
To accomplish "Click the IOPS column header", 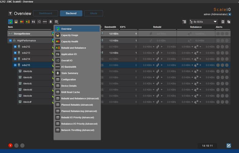I will [x=123, y=27].
